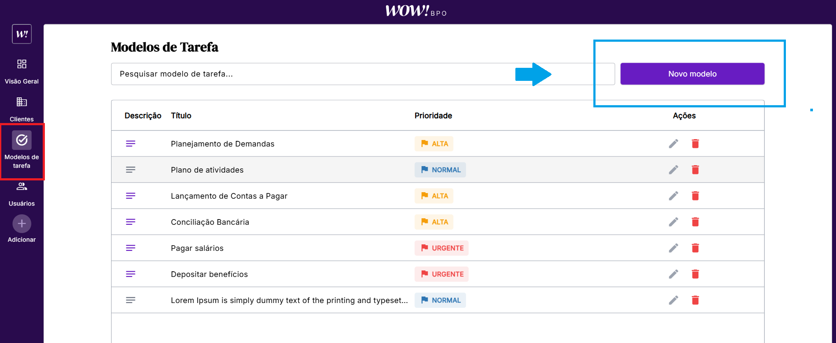
Task: Click the NORMAL badge on Plano de atividades
Action: click(440, 170)
